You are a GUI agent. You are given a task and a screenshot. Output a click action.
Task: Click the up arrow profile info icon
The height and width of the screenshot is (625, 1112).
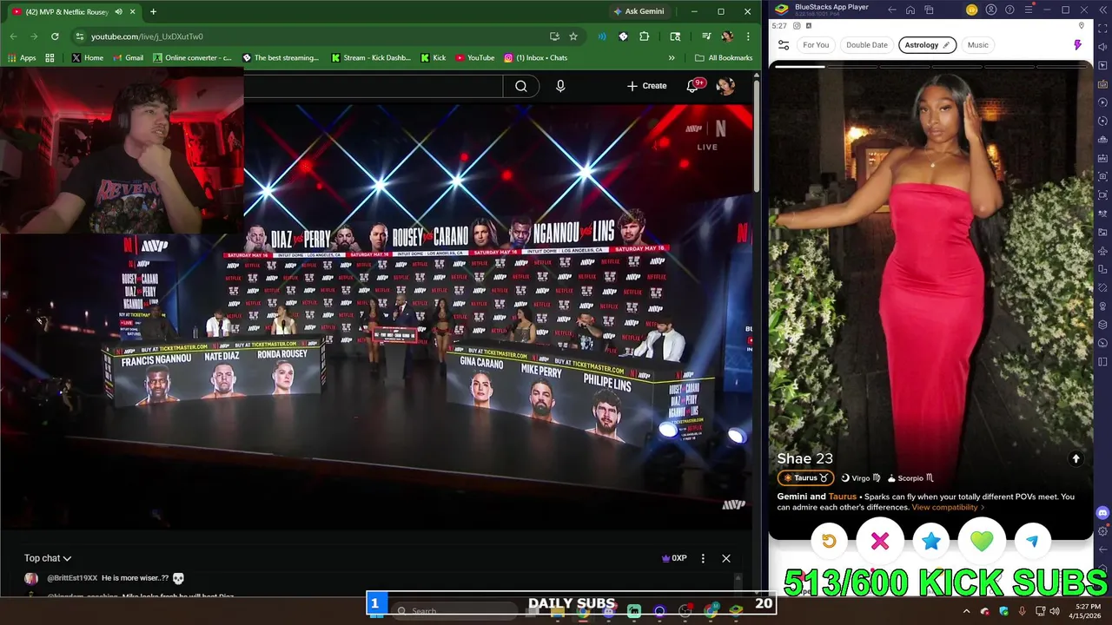1076,459
